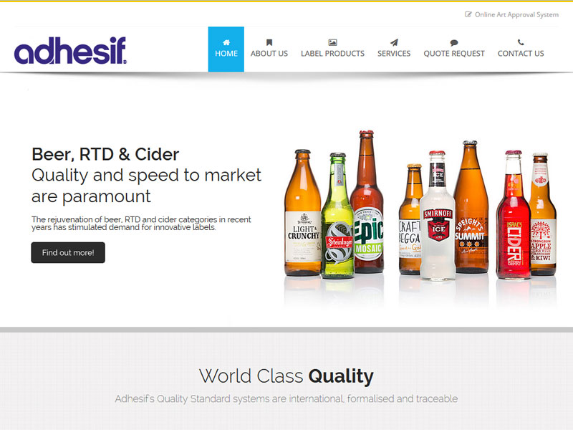Click the Apple & Kiwi cider bottle

coord(543,214)
